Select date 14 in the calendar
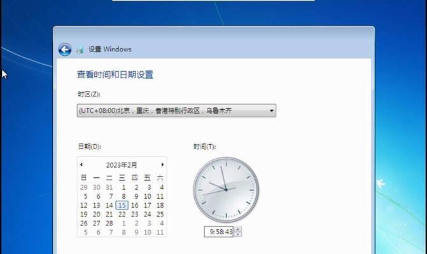Viewport: 427px width, 254px height. [109, 205]
